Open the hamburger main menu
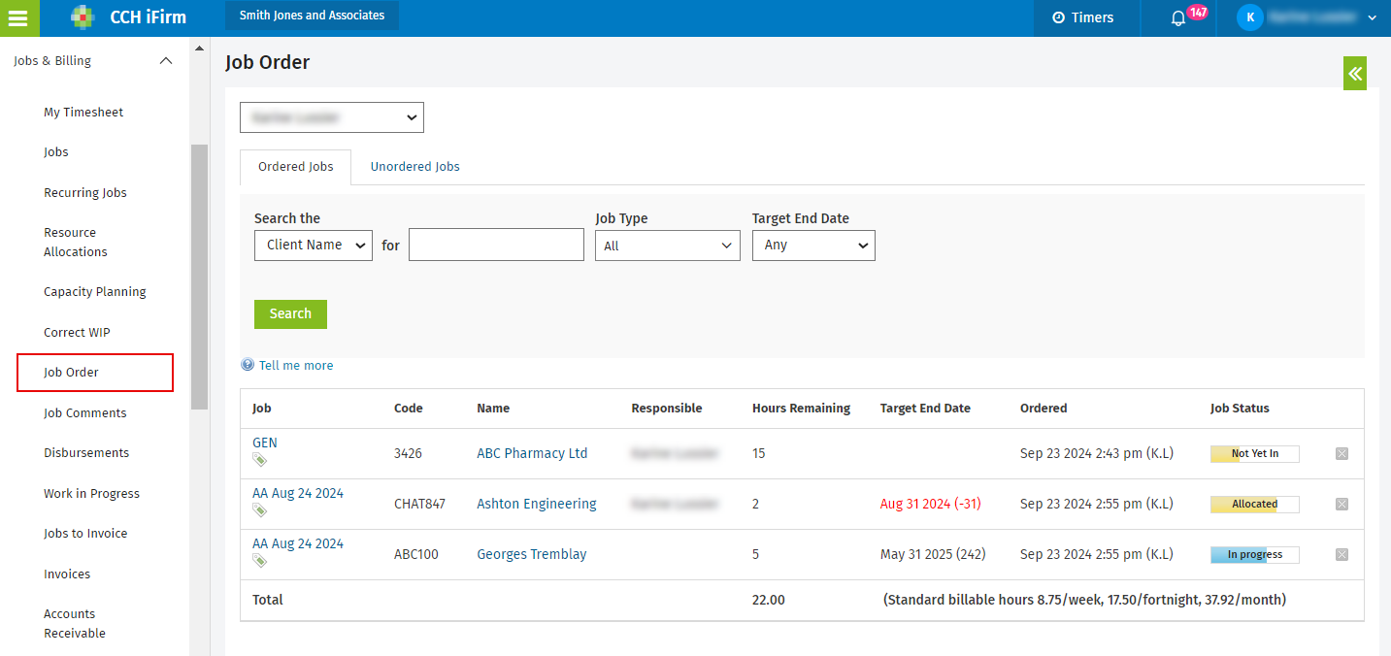The width and height of the screenshot is (1391, 656). (x=18, y=17)
